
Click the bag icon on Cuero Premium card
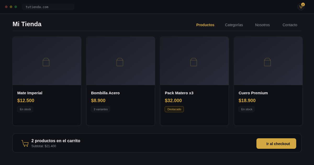267,62
